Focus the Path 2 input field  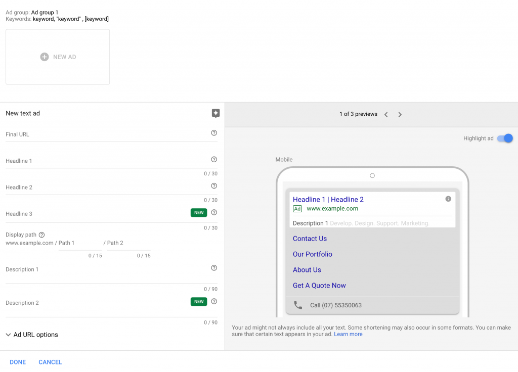coord(129,244)
